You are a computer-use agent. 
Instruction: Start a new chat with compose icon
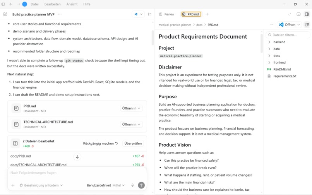(5, 14)
